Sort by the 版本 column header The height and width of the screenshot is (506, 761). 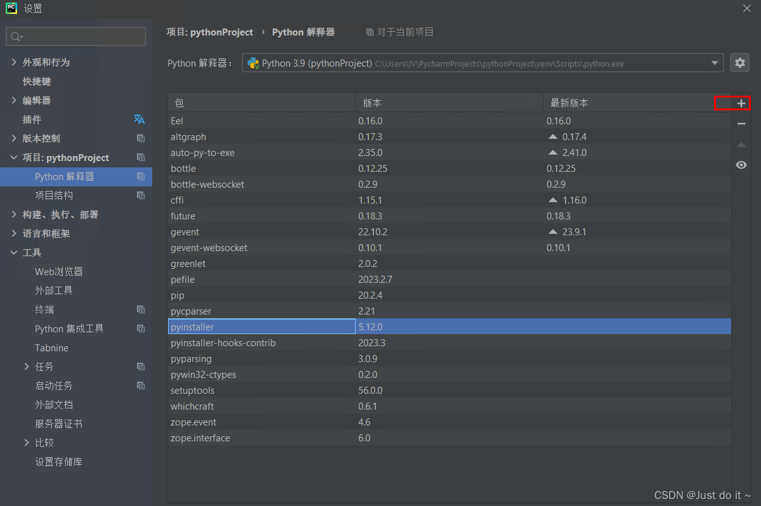click(449, 103)
